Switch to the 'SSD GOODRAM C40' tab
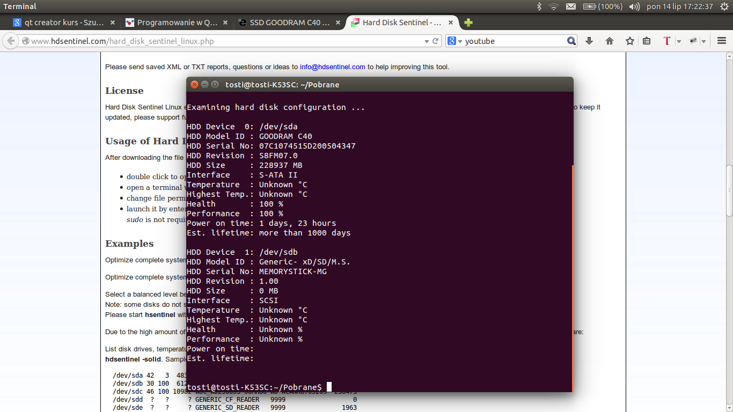 click(x=290, y=23)
